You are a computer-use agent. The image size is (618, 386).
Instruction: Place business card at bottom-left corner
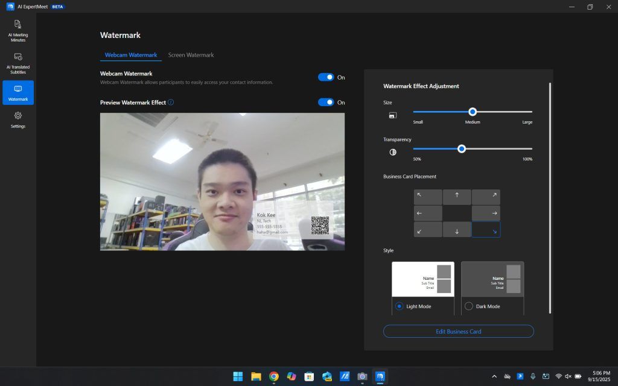point(428,229)
